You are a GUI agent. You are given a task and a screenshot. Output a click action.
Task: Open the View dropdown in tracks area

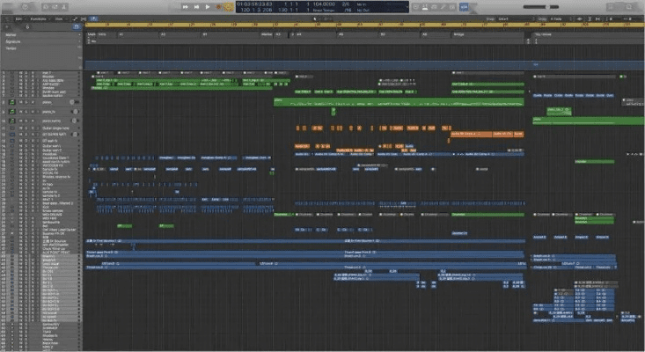click(x=58, y=18)
